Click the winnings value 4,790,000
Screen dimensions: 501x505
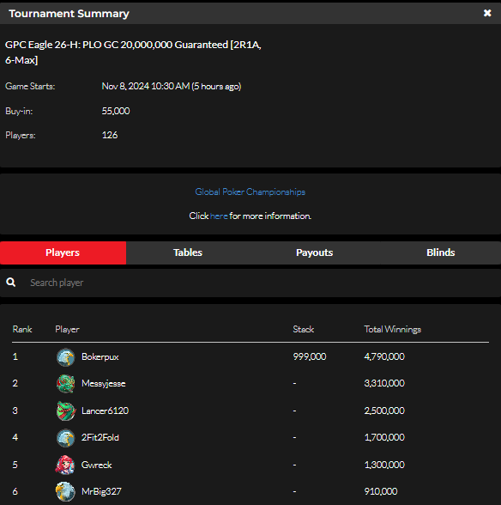(x=384, y=356)
